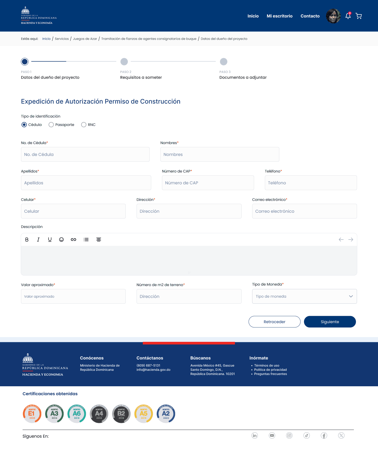Click the undo left arrow in the editor
The height and width of the screenshot is (457, 378).
(341, 240)
